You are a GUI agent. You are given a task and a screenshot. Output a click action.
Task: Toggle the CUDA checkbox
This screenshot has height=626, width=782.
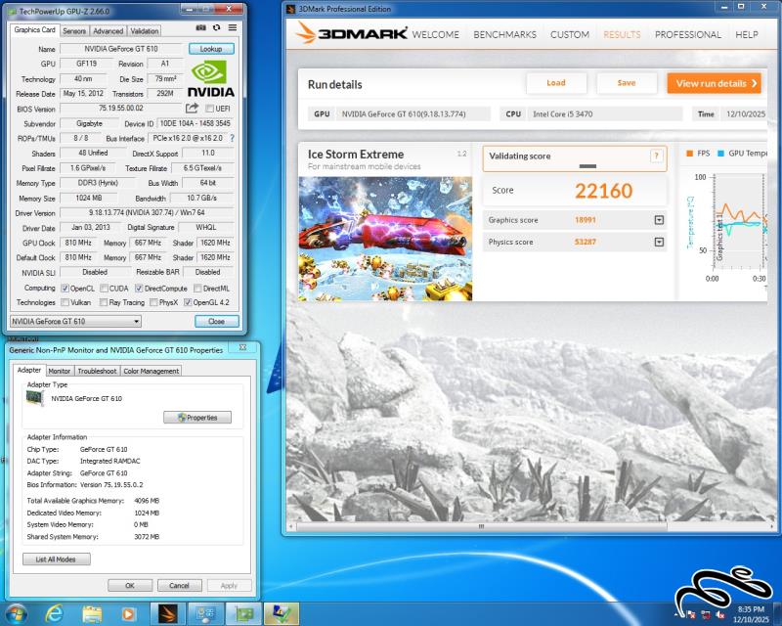point(104,289)
